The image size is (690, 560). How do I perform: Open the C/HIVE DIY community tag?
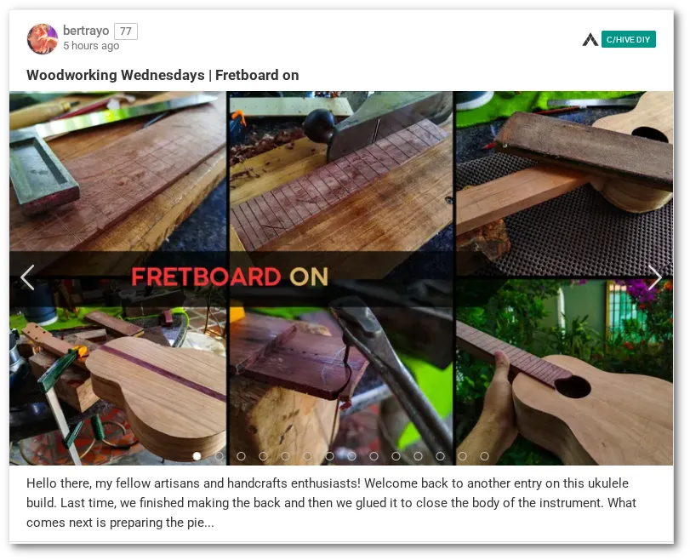tap(629, 40)
